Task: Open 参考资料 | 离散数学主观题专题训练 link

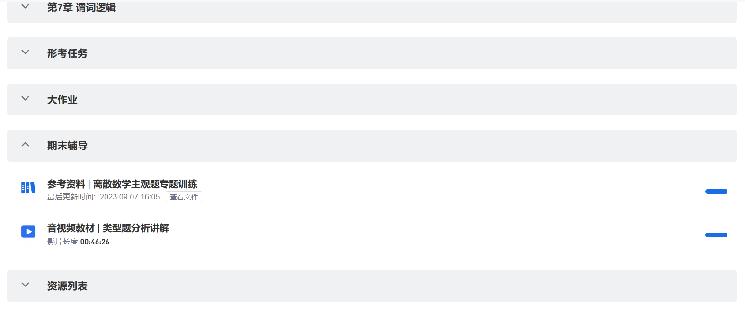Action: [x=122, y=184]
